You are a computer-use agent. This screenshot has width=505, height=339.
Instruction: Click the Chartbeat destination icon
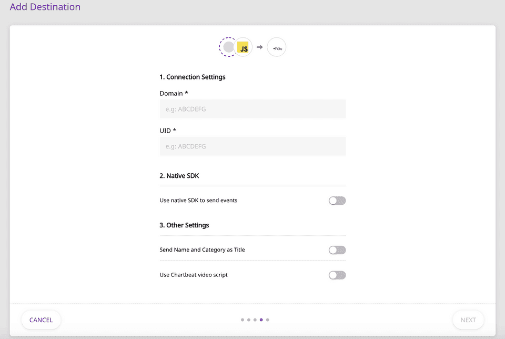coord(277,48)
